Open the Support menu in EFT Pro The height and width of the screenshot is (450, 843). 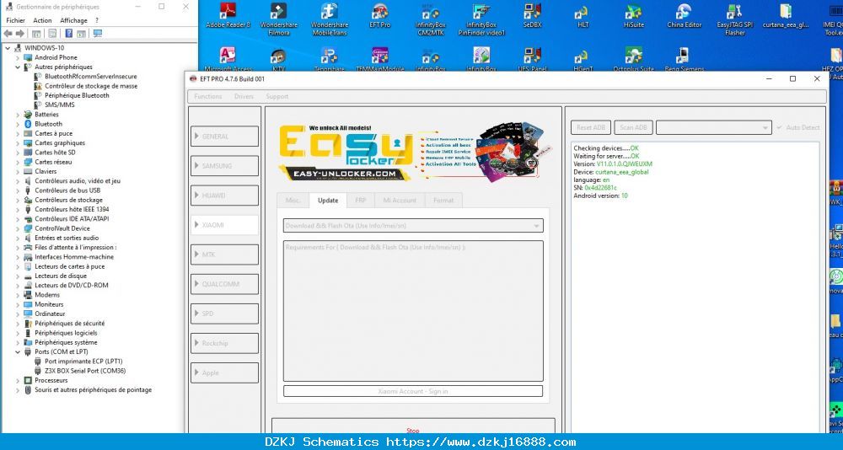tap(277, 96)
